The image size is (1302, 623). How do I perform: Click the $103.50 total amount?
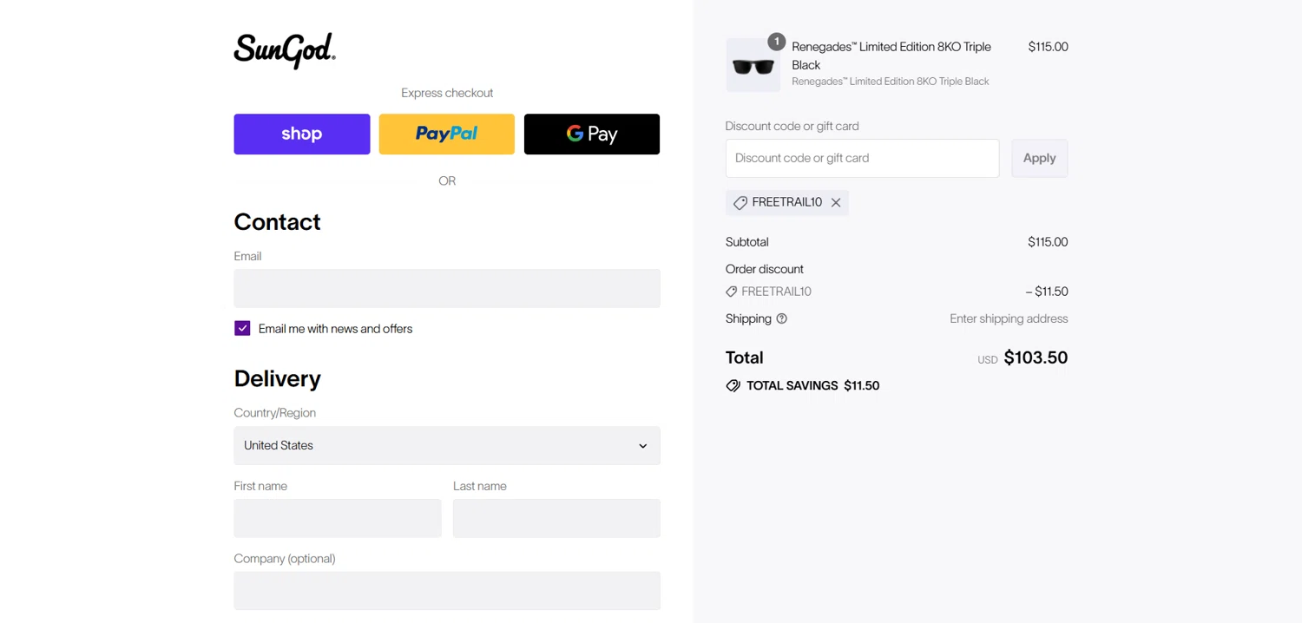1036,357
